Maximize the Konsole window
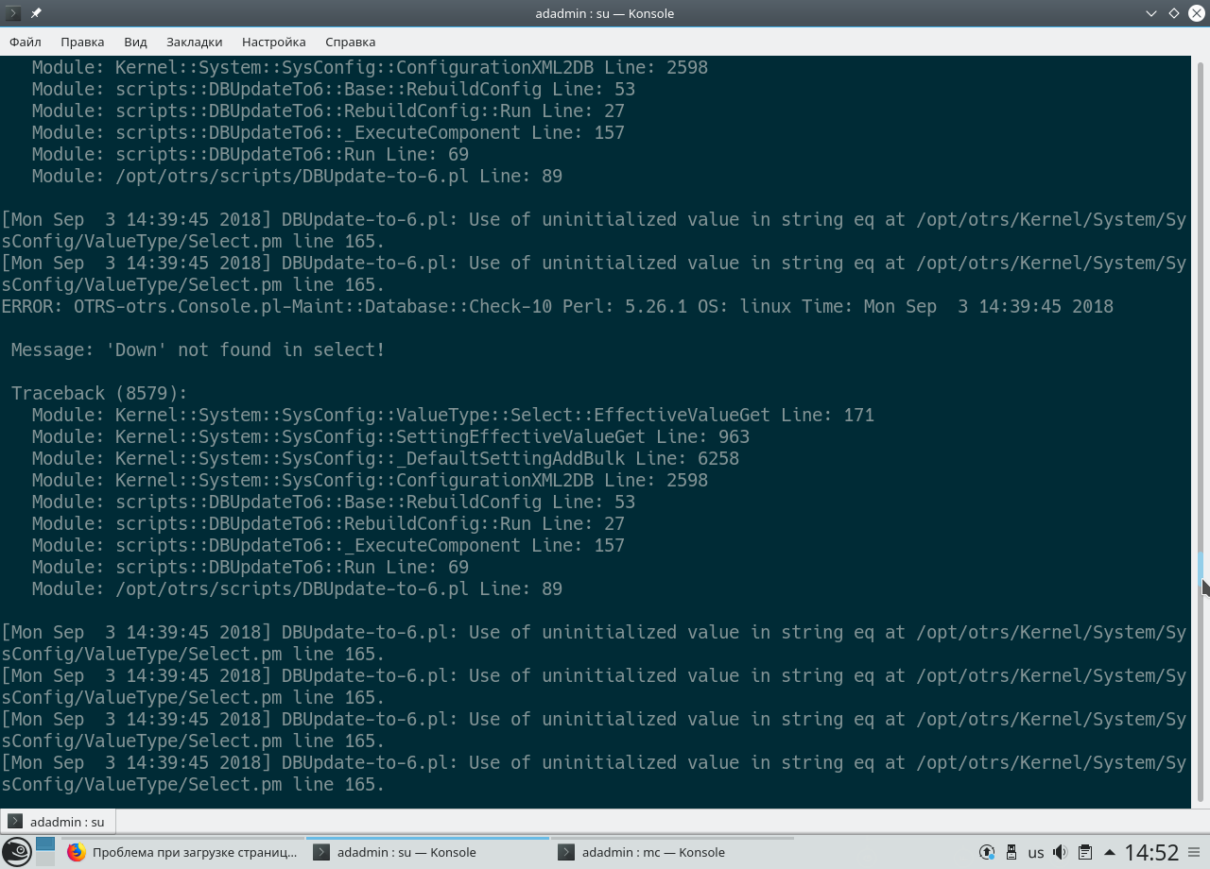1210x869 pixels. click(1173, 13)
